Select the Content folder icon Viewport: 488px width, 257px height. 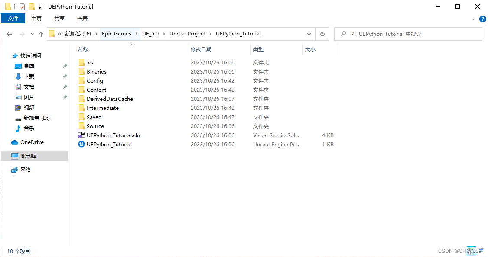coord(81,90)
